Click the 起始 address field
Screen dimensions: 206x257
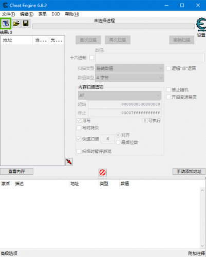coord(125,104)
